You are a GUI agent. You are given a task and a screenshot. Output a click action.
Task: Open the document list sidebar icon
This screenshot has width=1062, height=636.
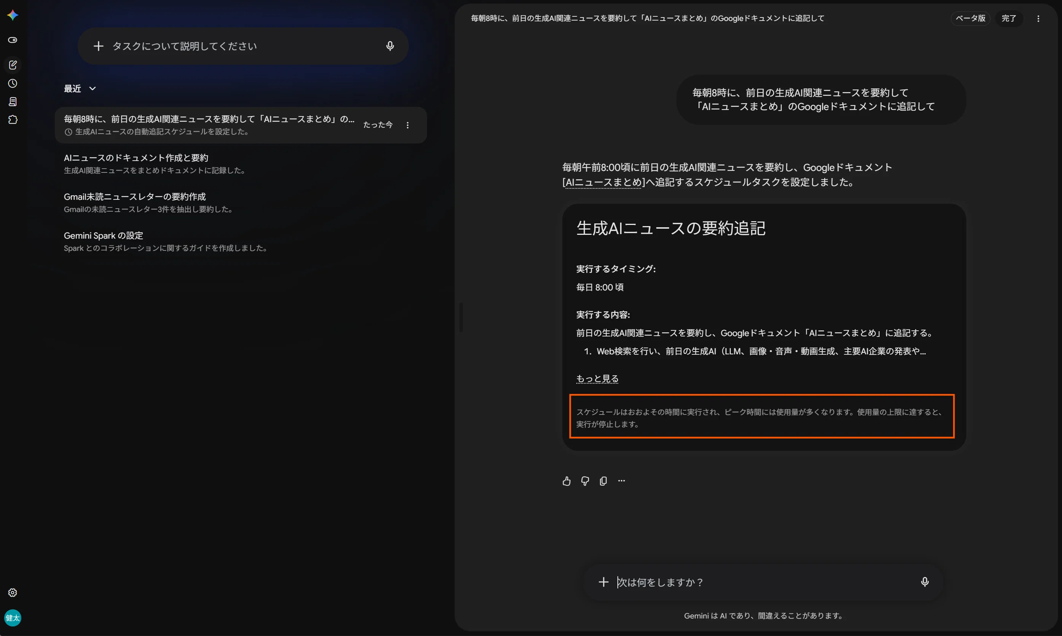click(x=13, y=102)
